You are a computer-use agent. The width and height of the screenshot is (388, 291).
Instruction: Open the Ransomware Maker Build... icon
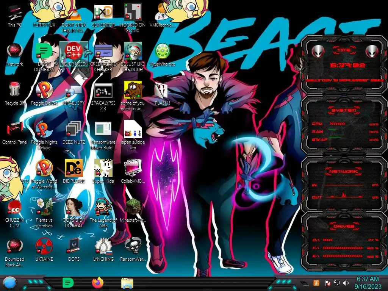pyautogui.click(x=103, y=136)
